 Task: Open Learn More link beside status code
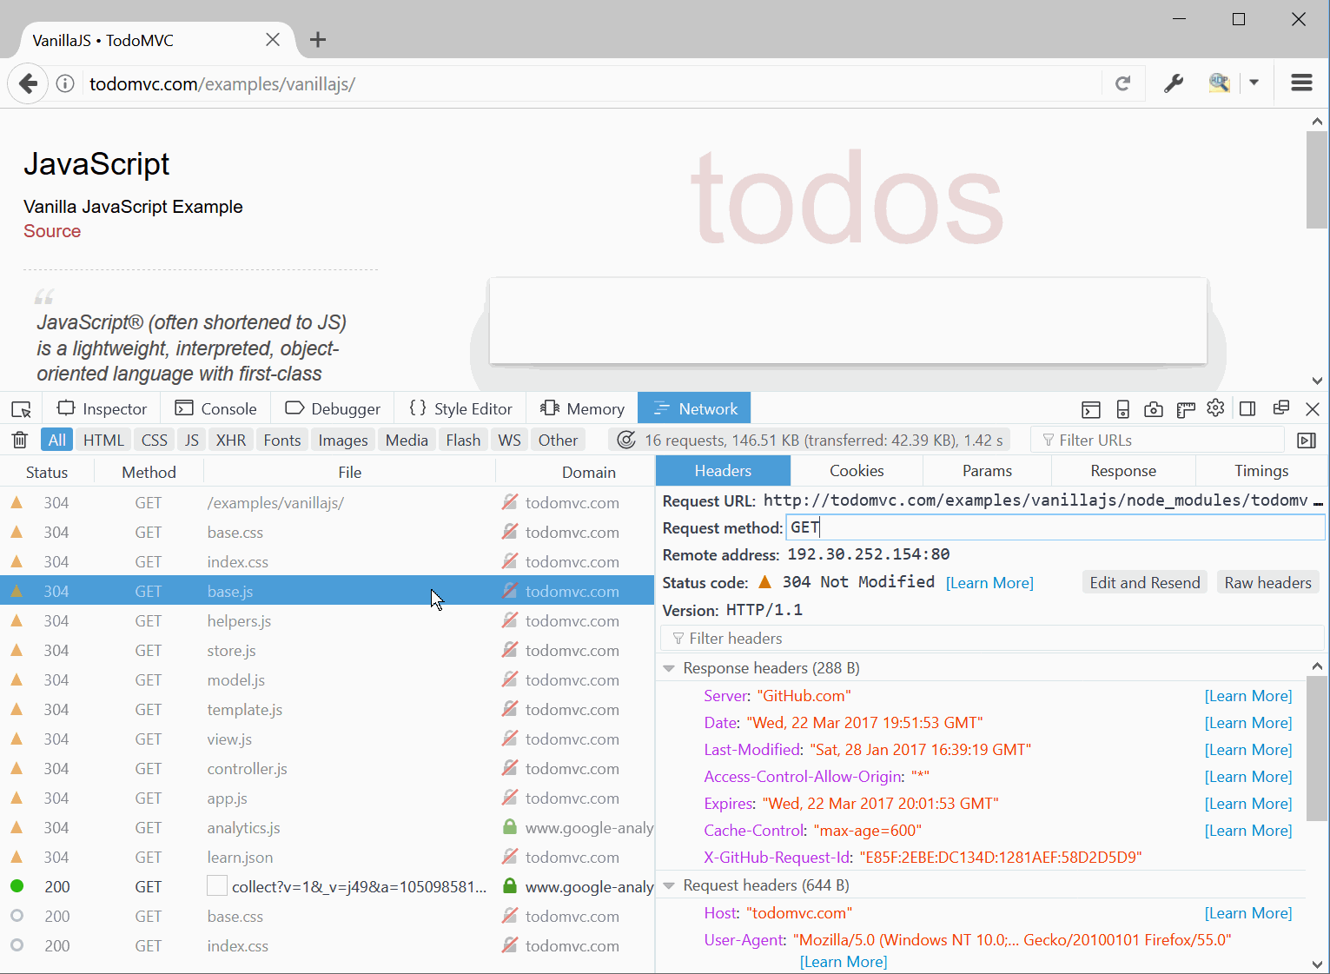(989, 583)
